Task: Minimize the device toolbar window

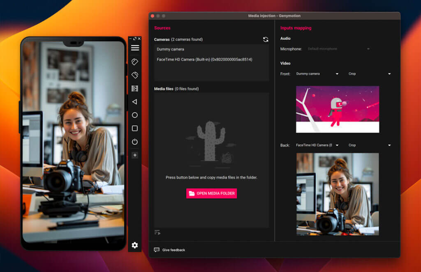Action: 130,38
